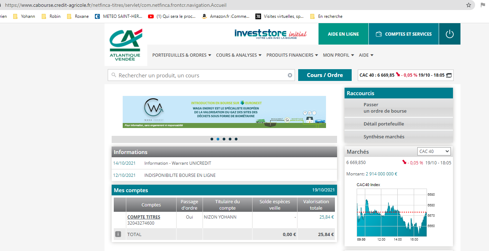Screen dimensions: 489x251
Task: Click the Waga Energy banner
Action: (224, 112)
